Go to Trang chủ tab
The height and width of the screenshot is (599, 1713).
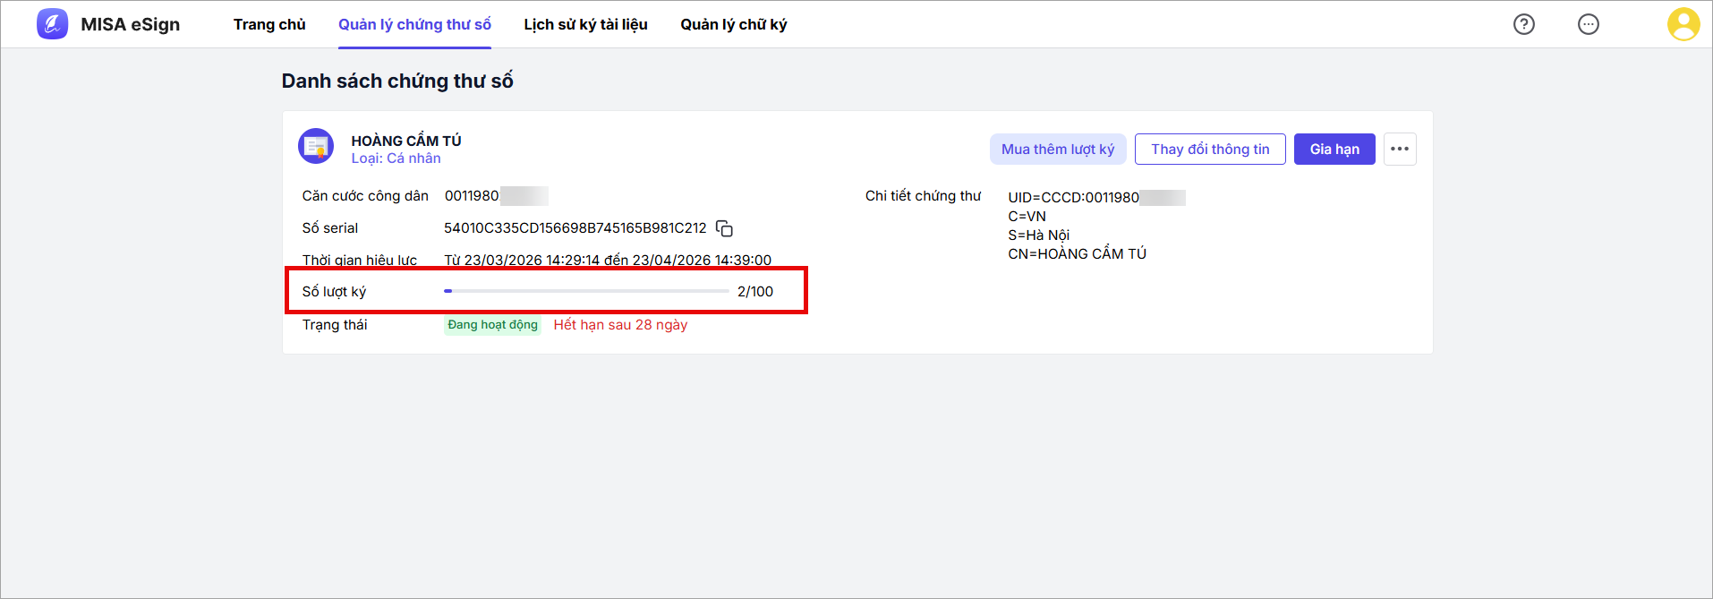(269, 24)
